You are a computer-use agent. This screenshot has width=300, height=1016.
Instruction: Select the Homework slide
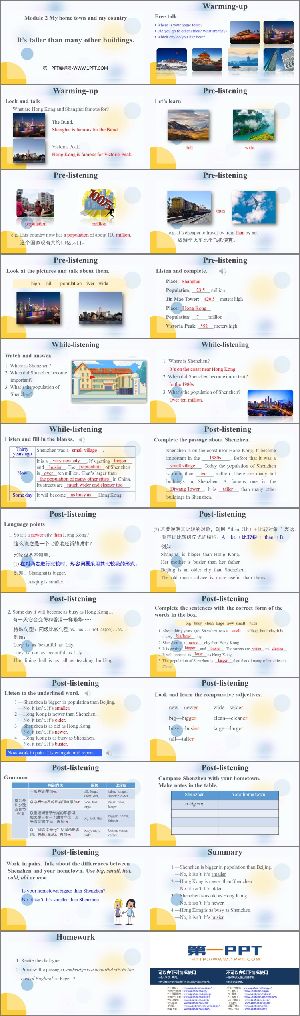(75, 973)
